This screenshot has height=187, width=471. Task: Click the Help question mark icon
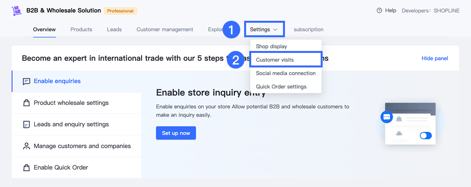[379, 11]
